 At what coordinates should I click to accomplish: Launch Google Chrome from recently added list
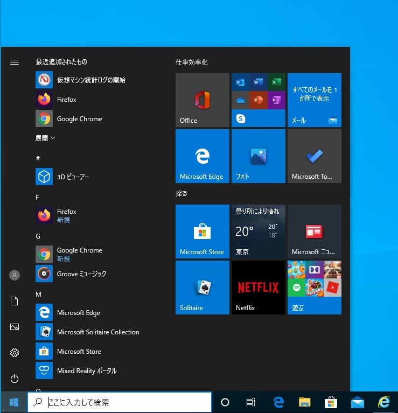coord(91,119)
